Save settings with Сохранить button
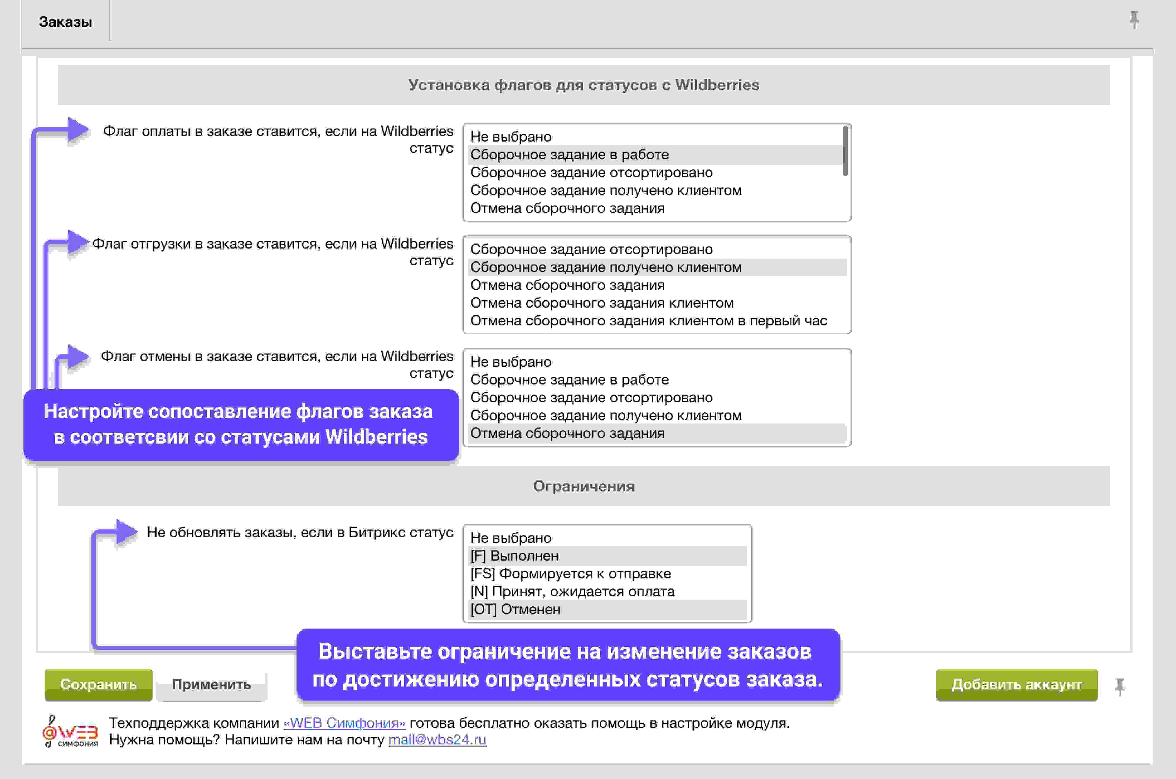Screen dimensions: 1176x779 click(x=98, y=685)
